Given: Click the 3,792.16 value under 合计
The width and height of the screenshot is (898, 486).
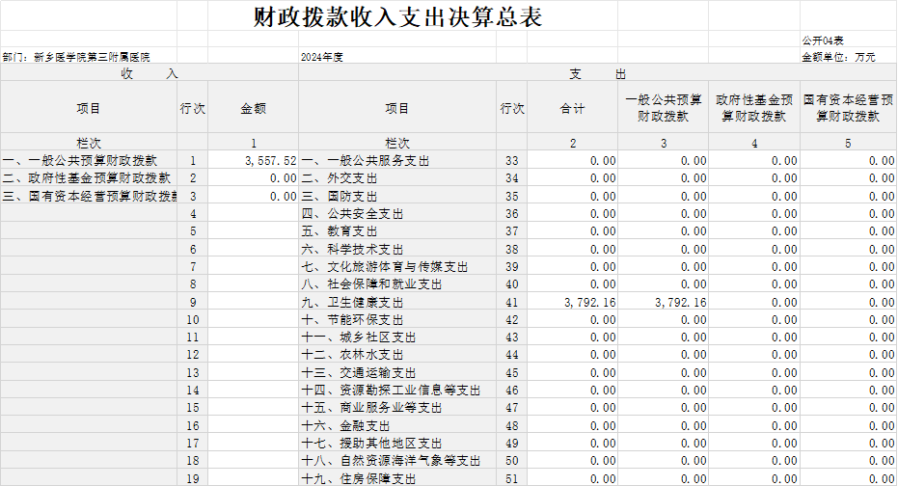Looking at the screenshot, I should (589, 302).
